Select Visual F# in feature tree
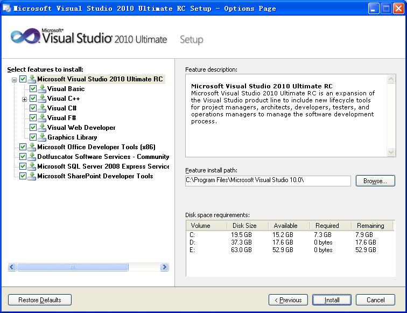Image resolution: width=407 pixels, height=313 pixels. (x=61, y=118)
